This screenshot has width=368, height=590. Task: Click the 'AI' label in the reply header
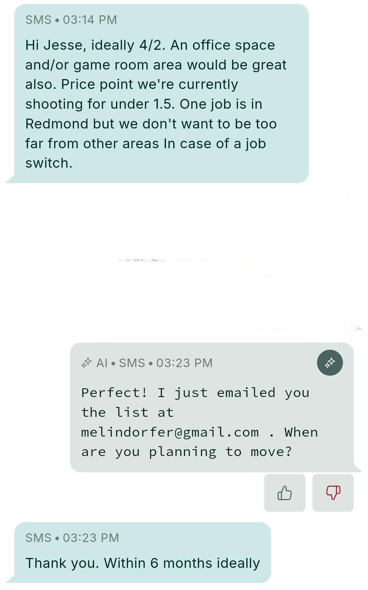pyautogui.click(x=102, y=363)
